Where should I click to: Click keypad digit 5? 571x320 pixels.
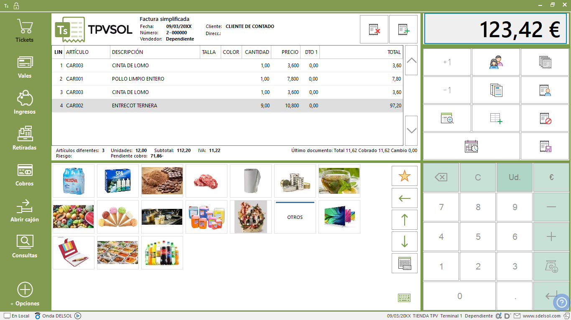(478, 236)
